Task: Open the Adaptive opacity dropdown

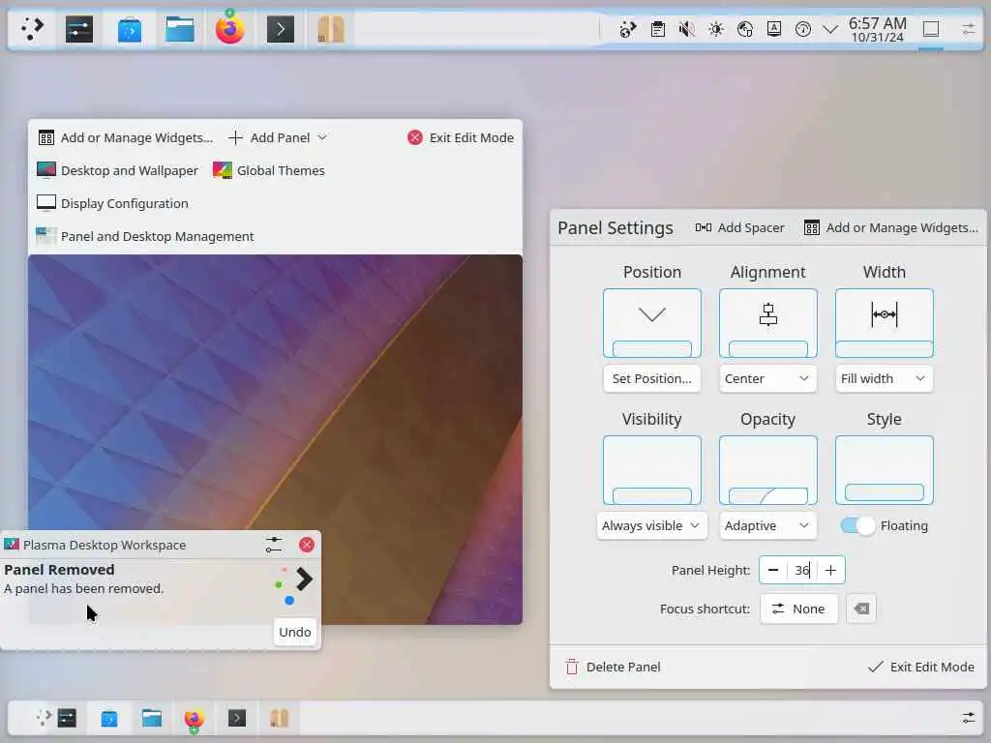Action: pos(767,525)
